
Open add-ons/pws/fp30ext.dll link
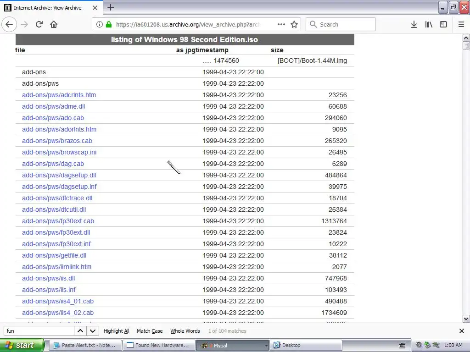[56, 232]
